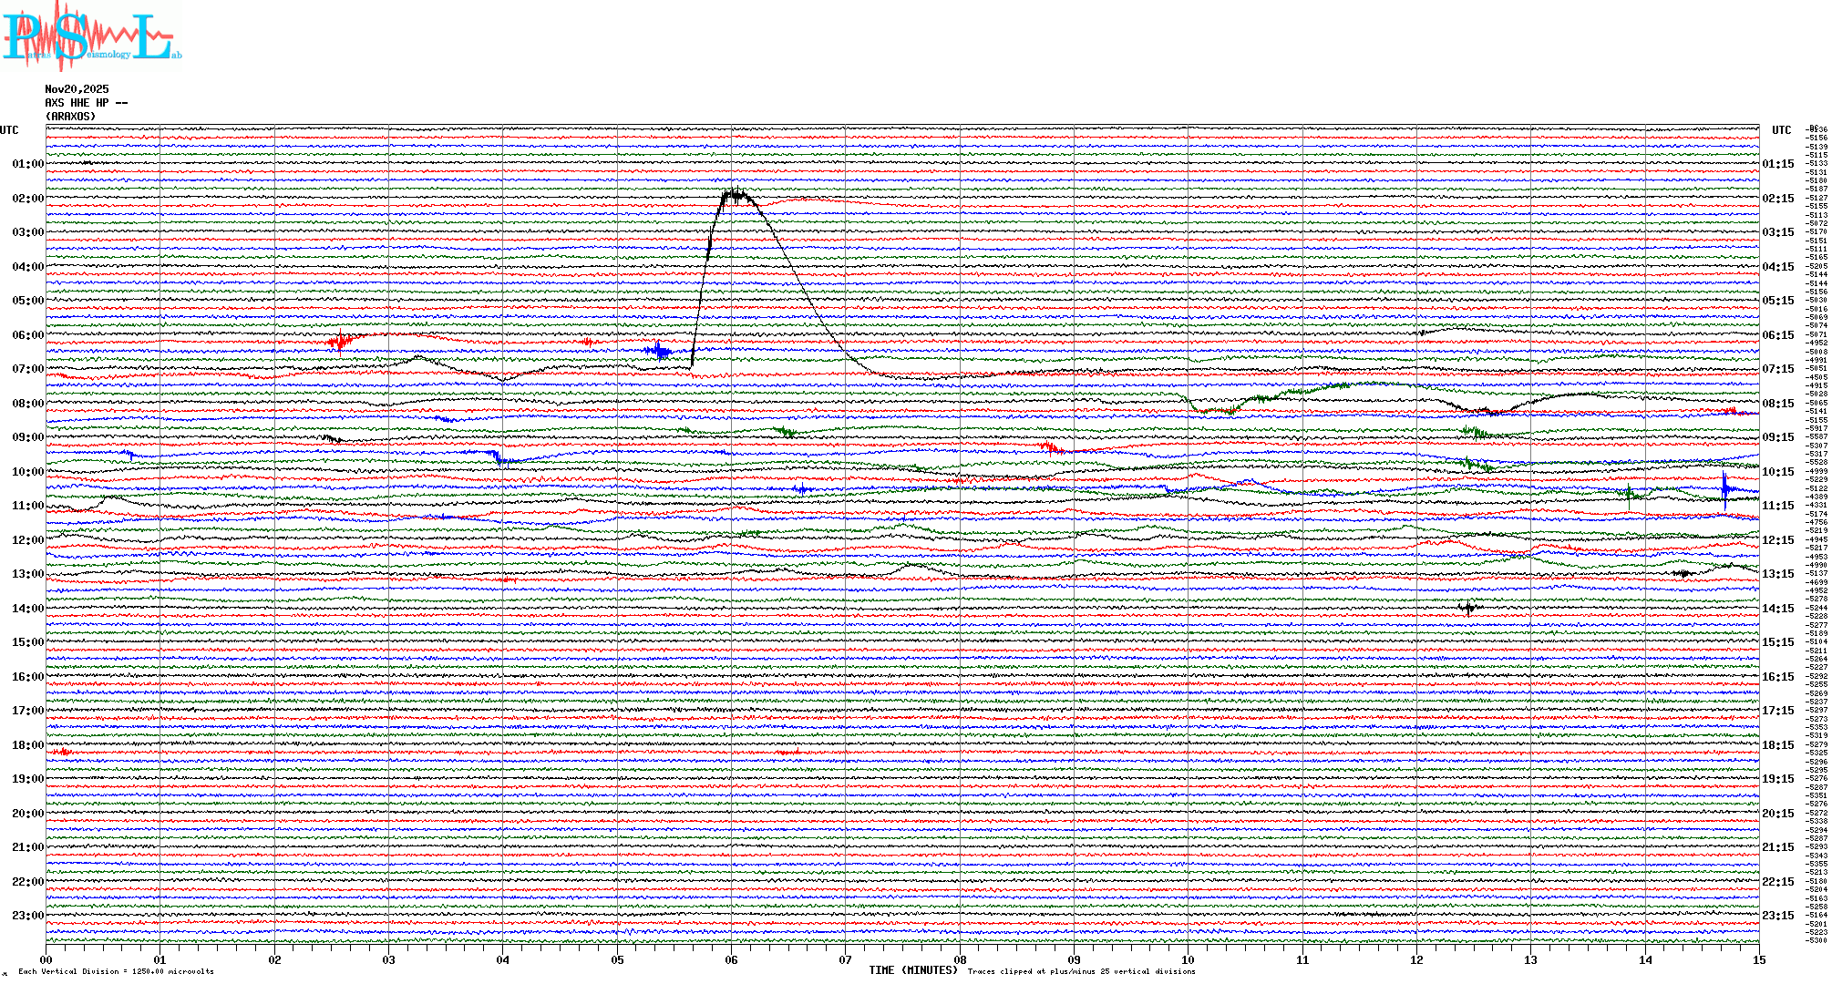Screen dimensions: 1832x984
Task: Select the 10:15 time marker on right
Action: tap(1777, 472)
